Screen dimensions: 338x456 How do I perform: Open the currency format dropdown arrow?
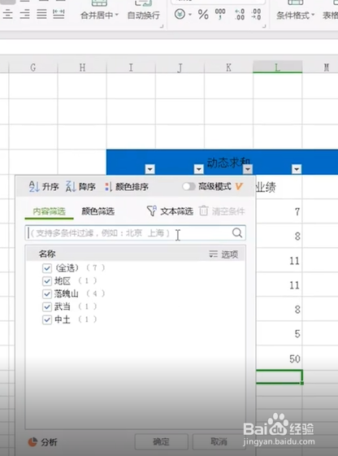[x=190, y=15]
